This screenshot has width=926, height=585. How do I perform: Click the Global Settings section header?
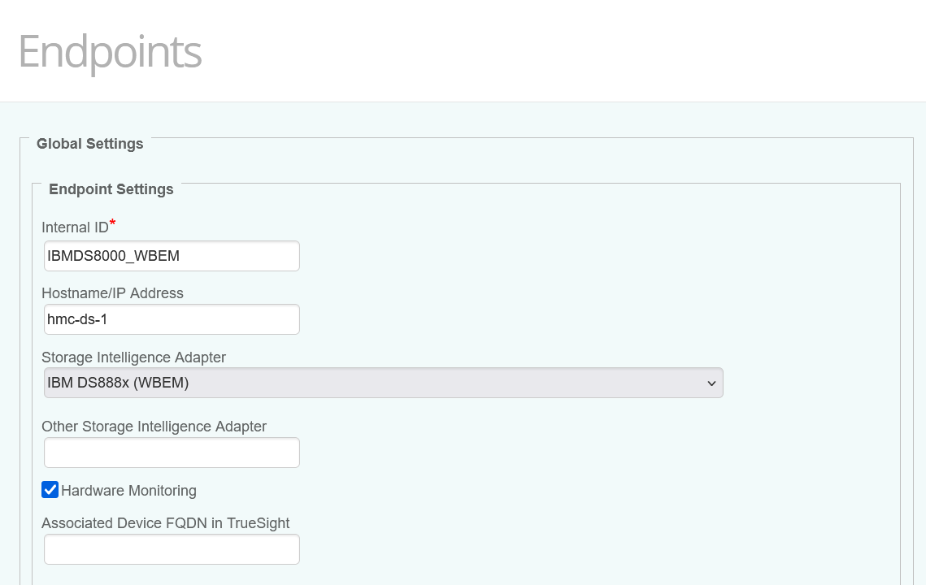click(89, 144)
